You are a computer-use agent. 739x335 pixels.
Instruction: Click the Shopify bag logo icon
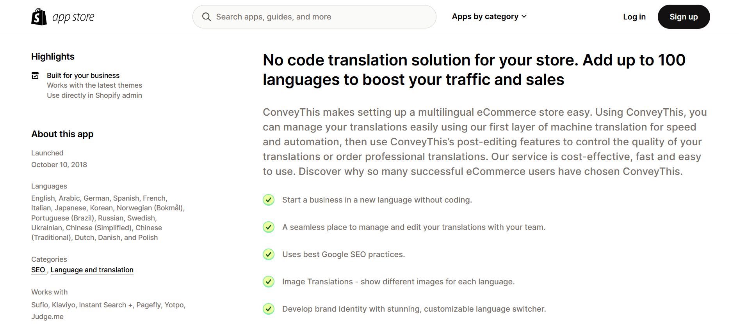coord(39,17)
